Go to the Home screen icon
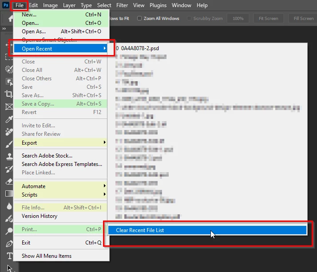 pos(11,19)
